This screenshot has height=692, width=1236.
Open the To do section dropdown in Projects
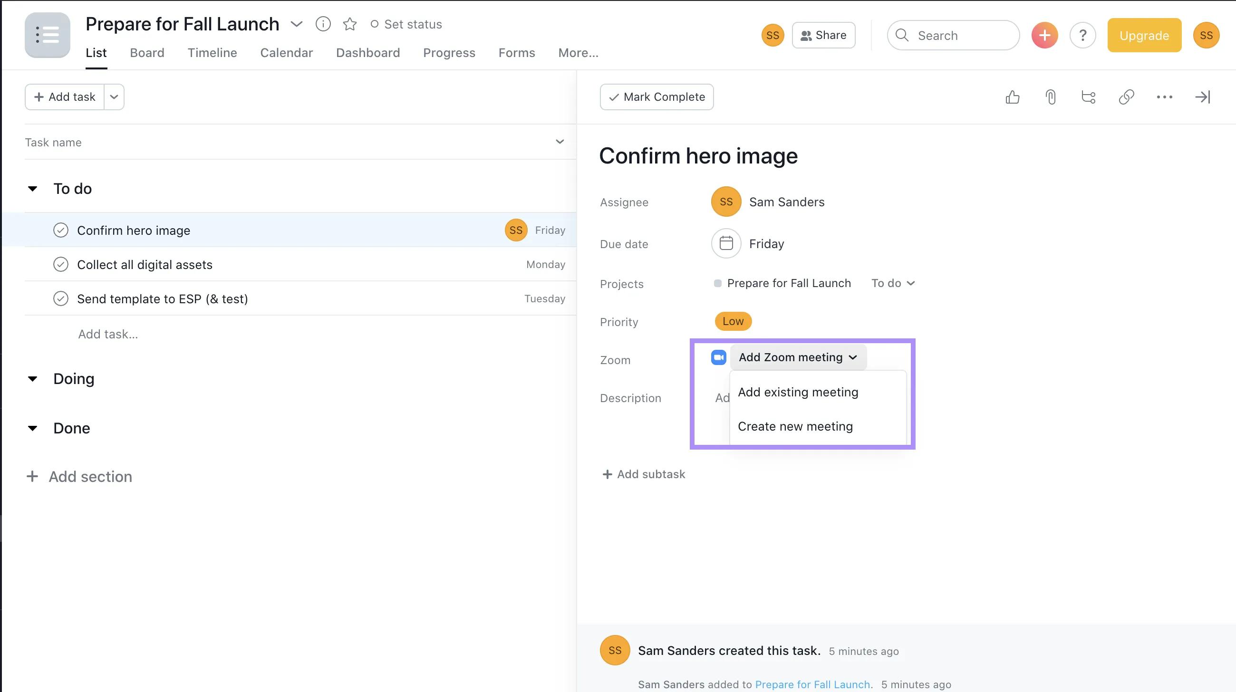pyautogui.click(x=893, y=283)
